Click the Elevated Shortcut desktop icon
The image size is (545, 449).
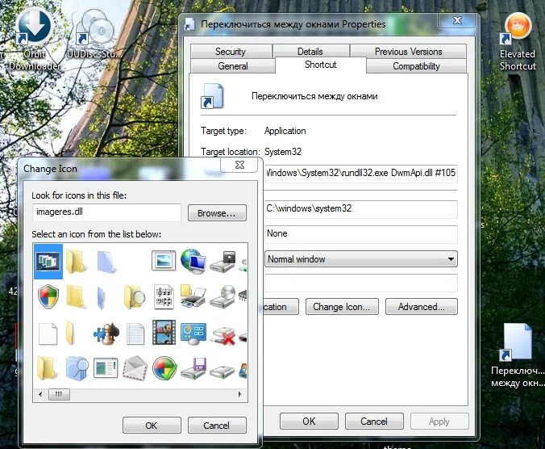518,42
